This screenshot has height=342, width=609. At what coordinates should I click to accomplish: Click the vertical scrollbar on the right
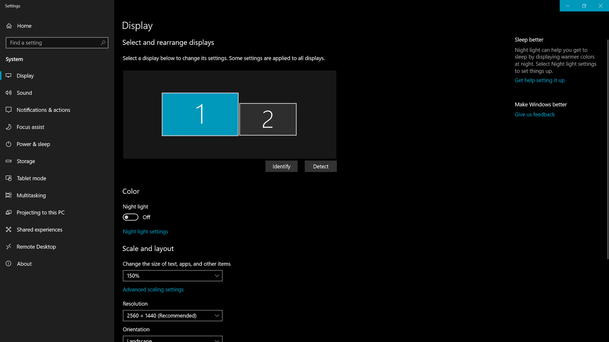click(x=608, y=149)
